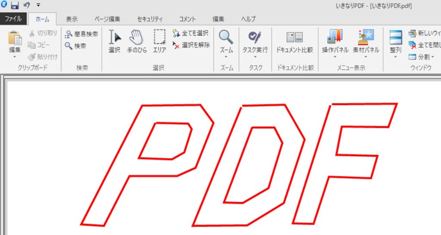441x235 pixels.
Task: Switch to the ページ編集 tab
Action: tap(107, 19)
